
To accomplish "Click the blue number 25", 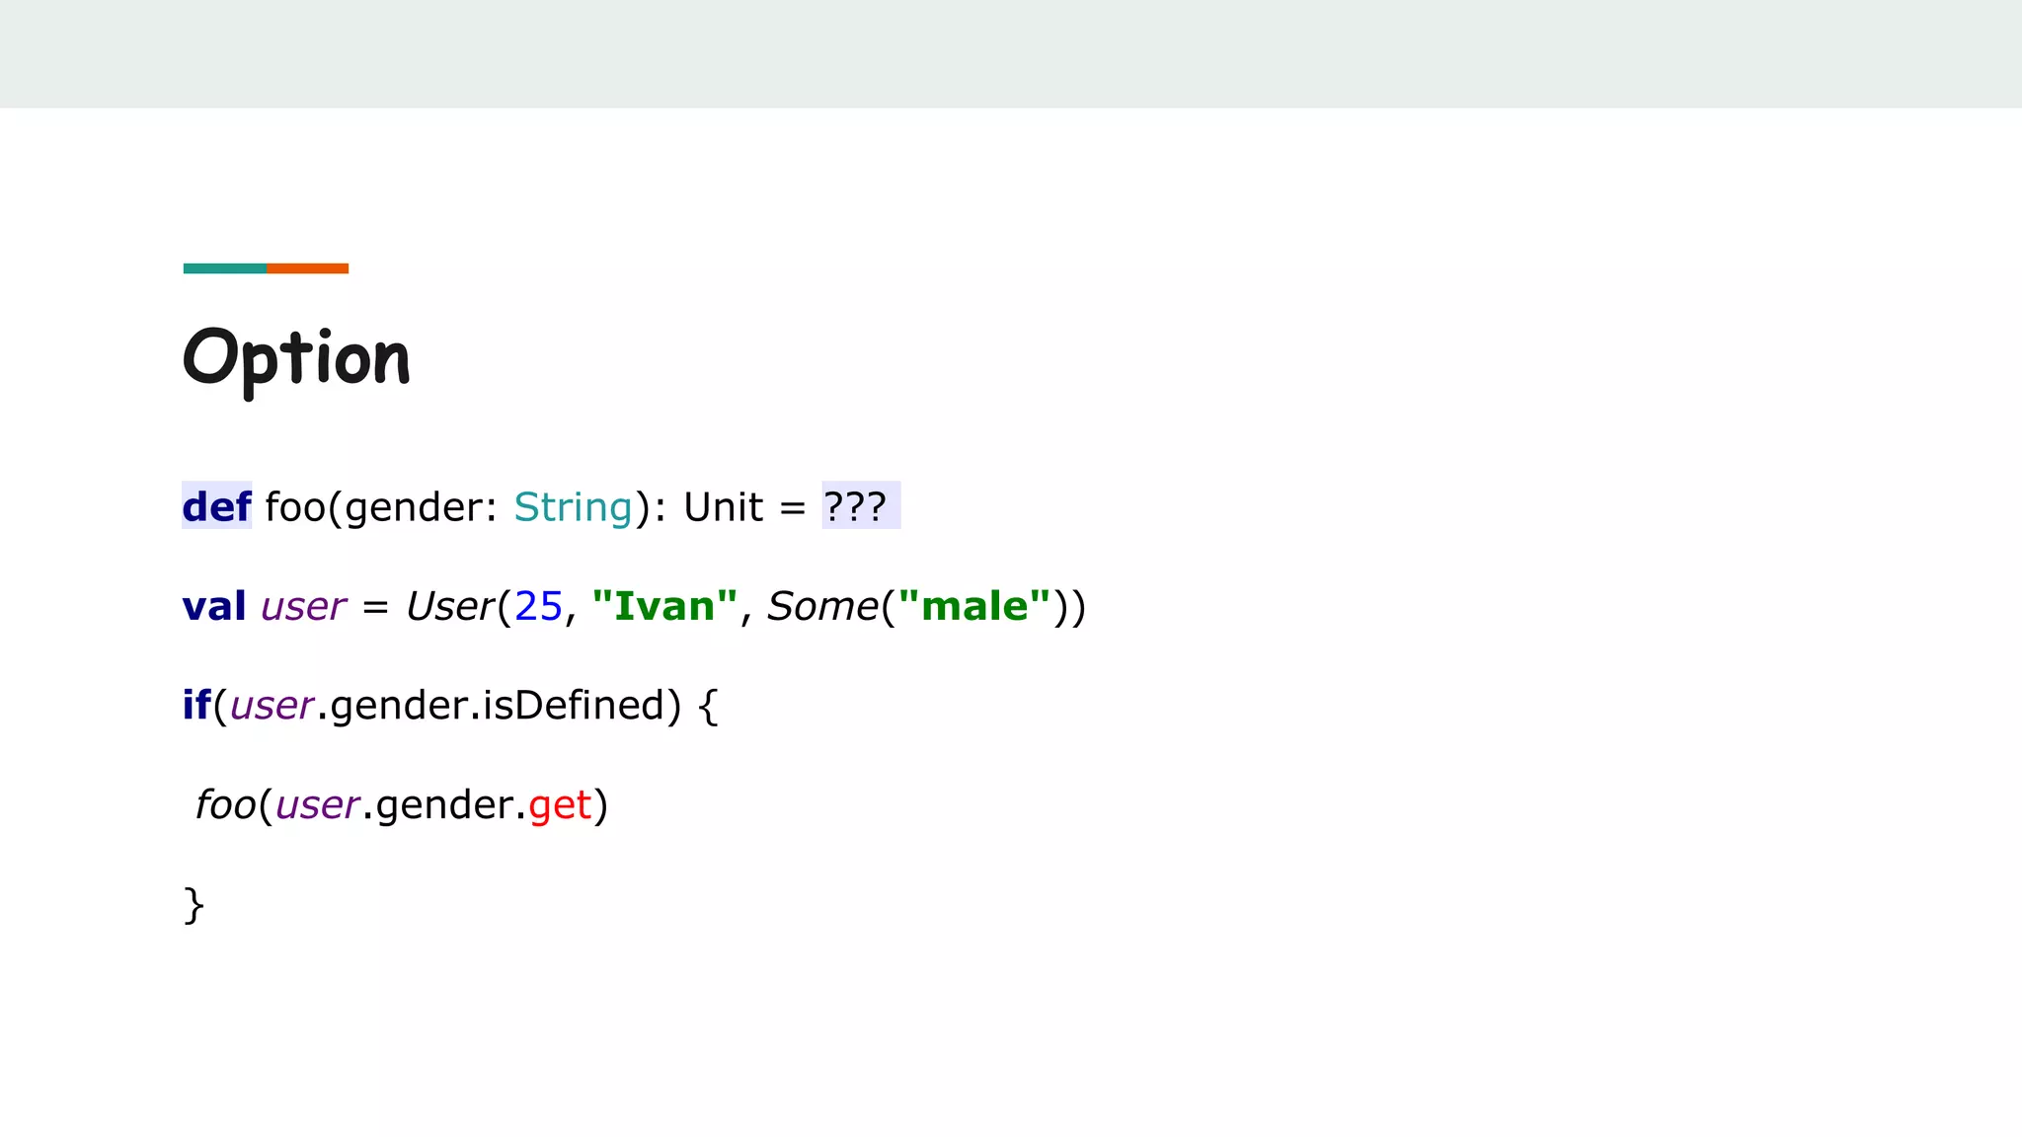I will (538, 606).
